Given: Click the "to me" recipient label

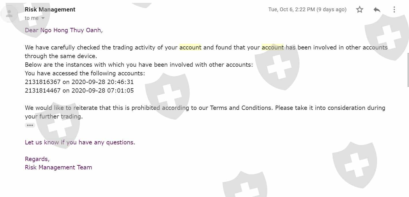Looking at the screenshot, I should 32,18.
